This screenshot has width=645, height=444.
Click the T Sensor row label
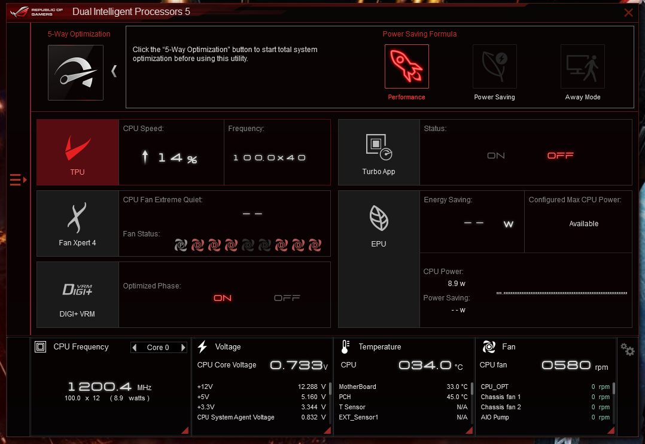point(352,407)
